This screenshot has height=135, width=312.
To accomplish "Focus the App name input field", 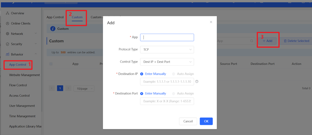I will pos(167,37).
